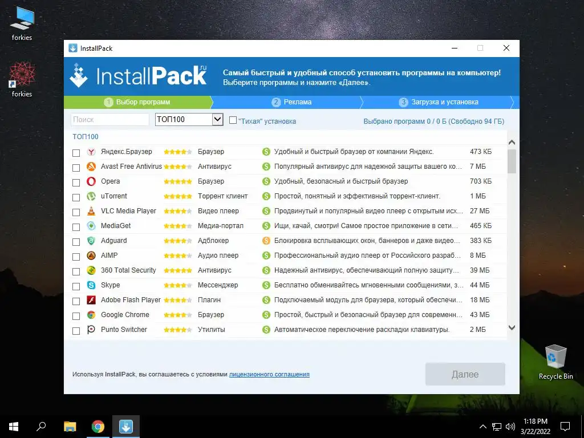Screen dimensions: 584x438
Task: Enable the "Тихая" установка checkbox
Action: (233, 120)
